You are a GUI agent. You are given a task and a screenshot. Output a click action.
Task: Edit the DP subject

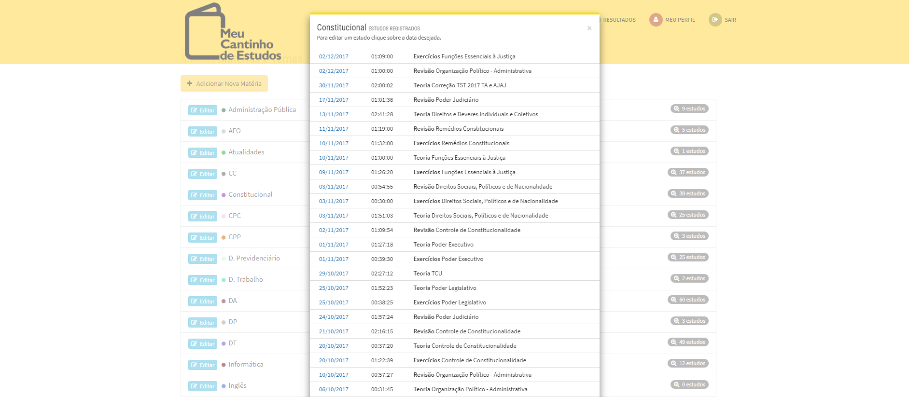point(203,323)
